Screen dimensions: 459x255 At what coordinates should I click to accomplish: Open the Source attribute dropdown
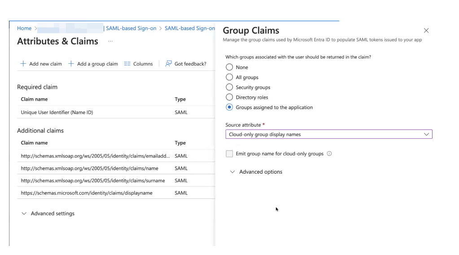tap(328, 134)
